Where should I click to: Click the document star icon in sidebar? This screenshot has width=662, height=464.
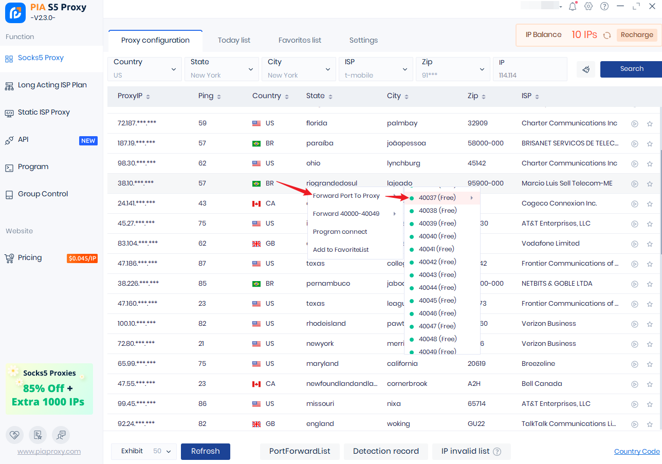coord(38,435)
